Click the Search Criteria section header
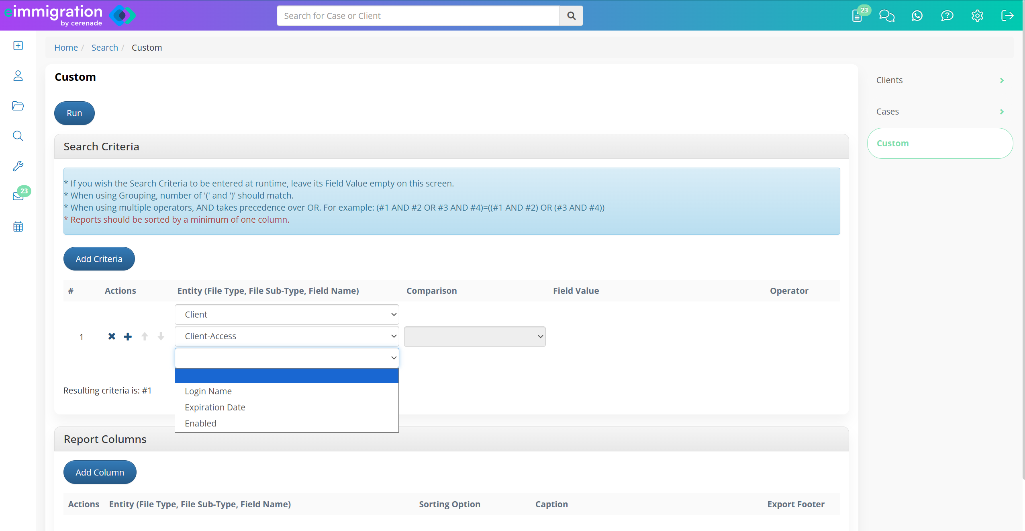Viewport: 1025px width, 531px height. (451, 146)
